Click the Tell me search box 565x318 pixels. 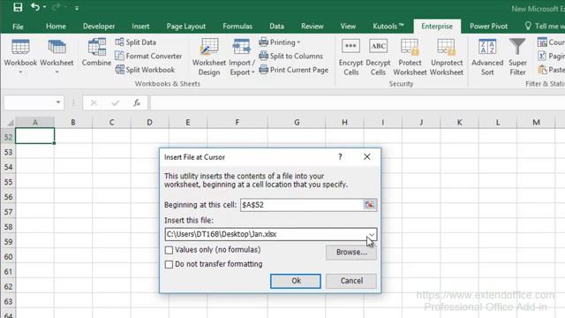click(544, 26)
